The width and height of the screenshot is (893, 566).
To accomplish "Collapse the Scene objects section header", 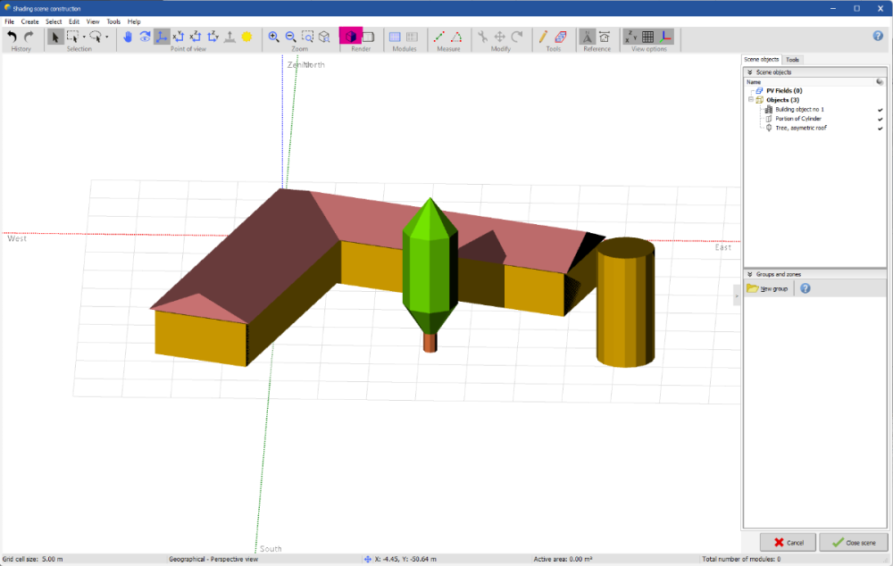I will (x=750, y=71).
